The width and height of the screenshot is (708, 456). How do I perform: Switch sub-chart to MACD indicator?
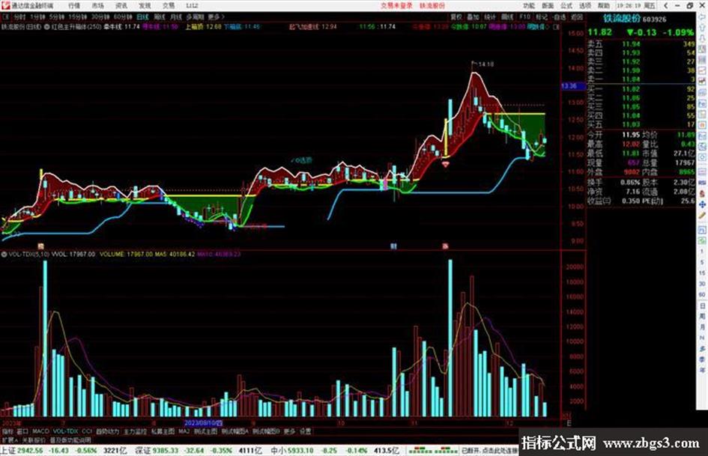point(40,431)
